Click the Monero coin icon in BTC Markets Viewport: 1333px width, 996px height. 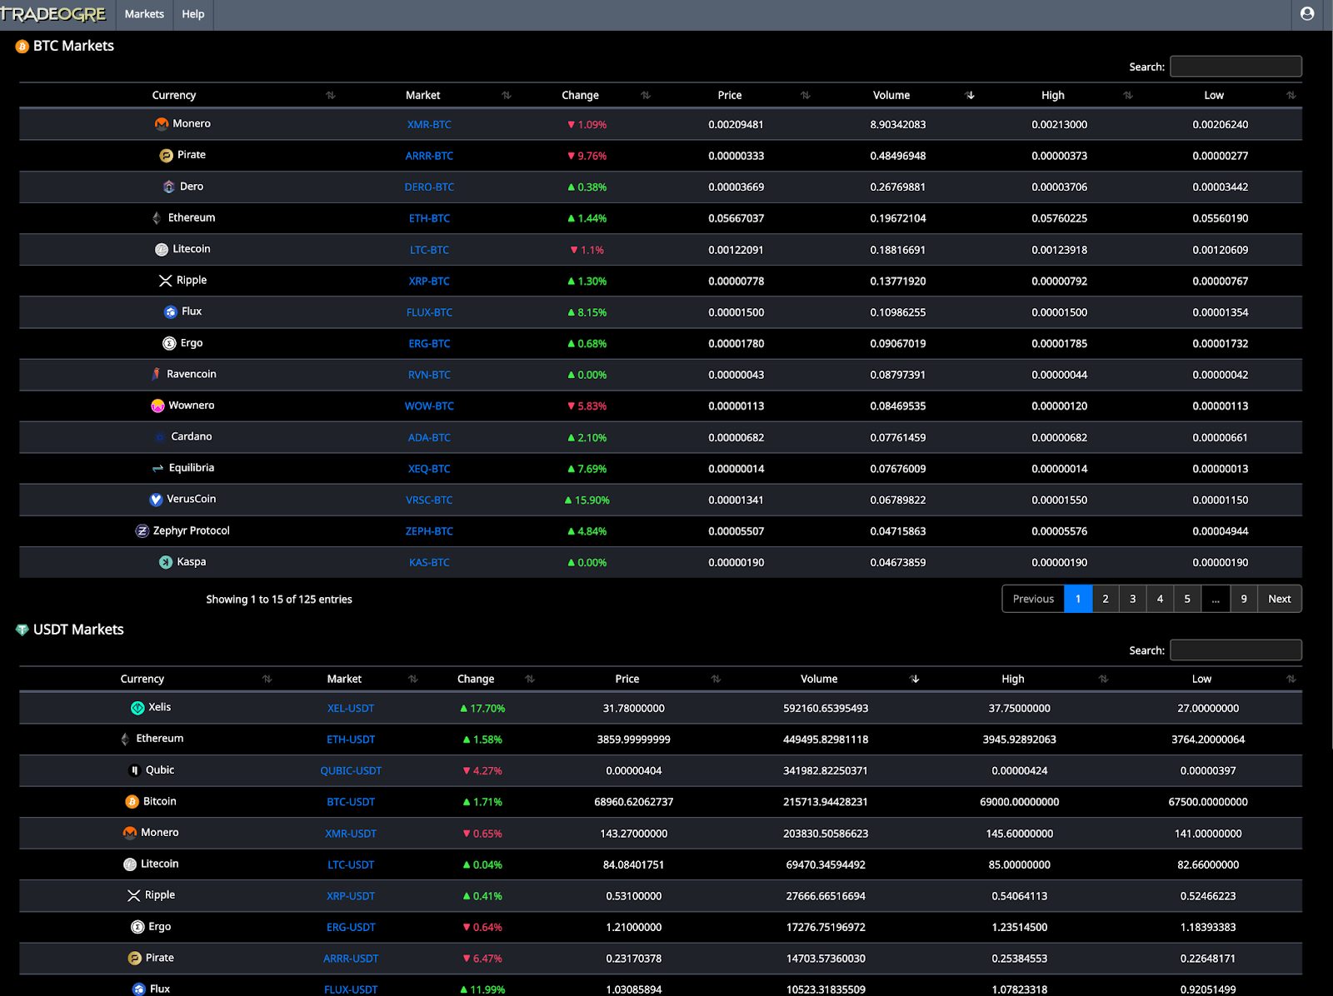162,124
